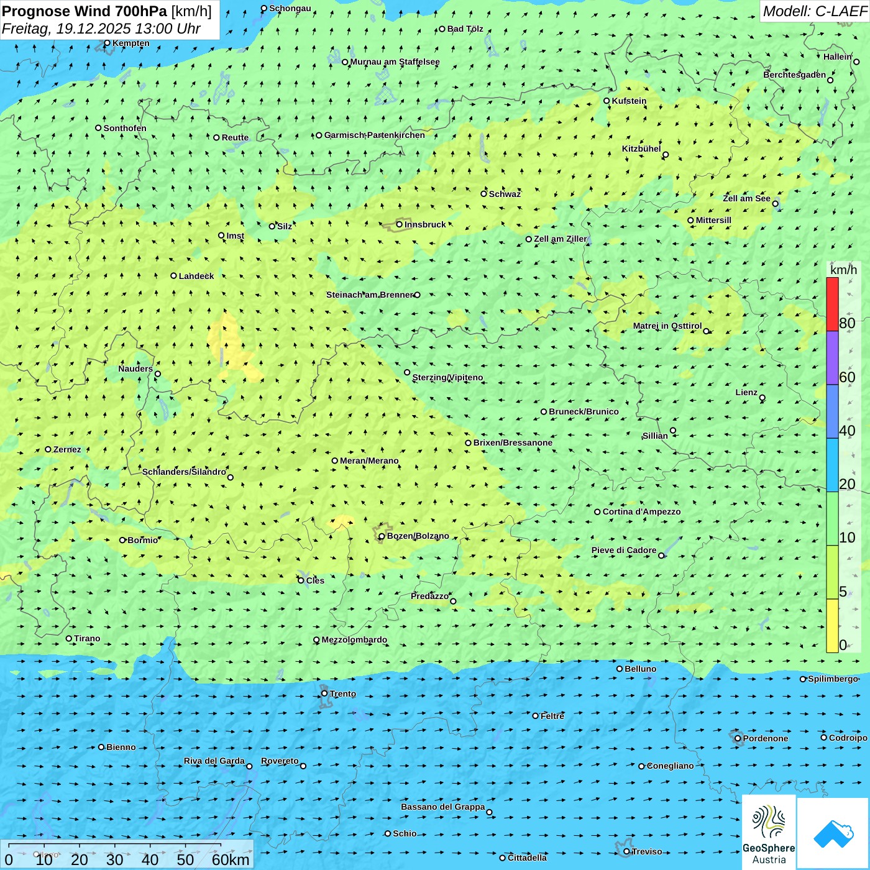Image resolution: width=870 pixels, height=870 pixels.
Task: Click the '60km' scale bar label
Action: point(231,859)
